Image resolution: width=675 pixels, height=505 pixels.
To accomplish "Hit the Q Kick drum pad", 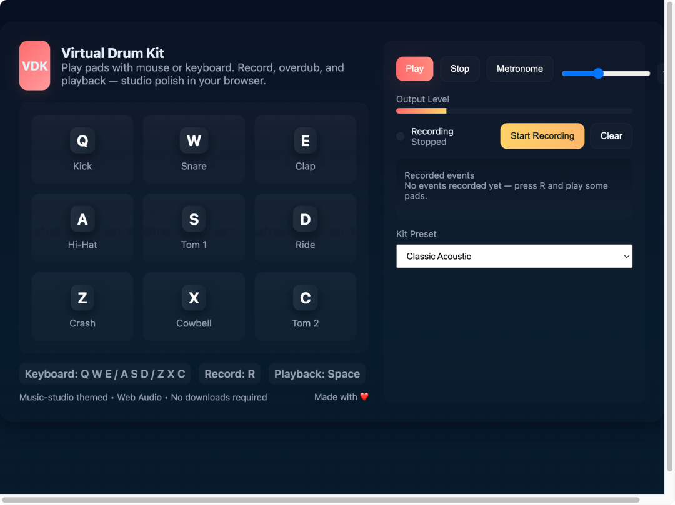I will coord(82,149).
